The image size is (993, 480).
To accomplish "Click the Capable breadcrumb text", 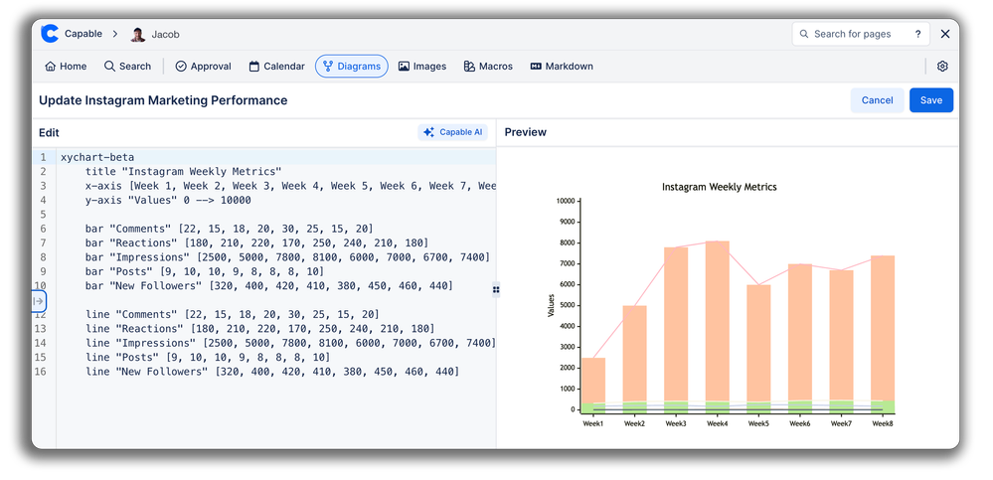I will (x=83, y=34).
